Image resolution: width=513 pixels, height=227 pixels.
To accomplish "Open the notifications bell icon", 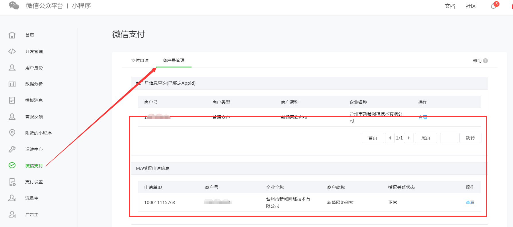I will (494, 6).
